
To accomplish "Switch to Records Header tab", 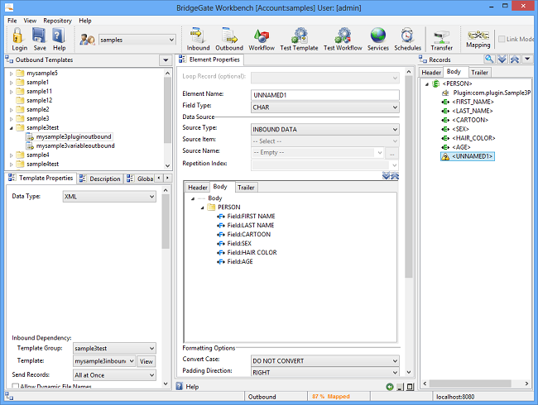I will pos(431,72).
